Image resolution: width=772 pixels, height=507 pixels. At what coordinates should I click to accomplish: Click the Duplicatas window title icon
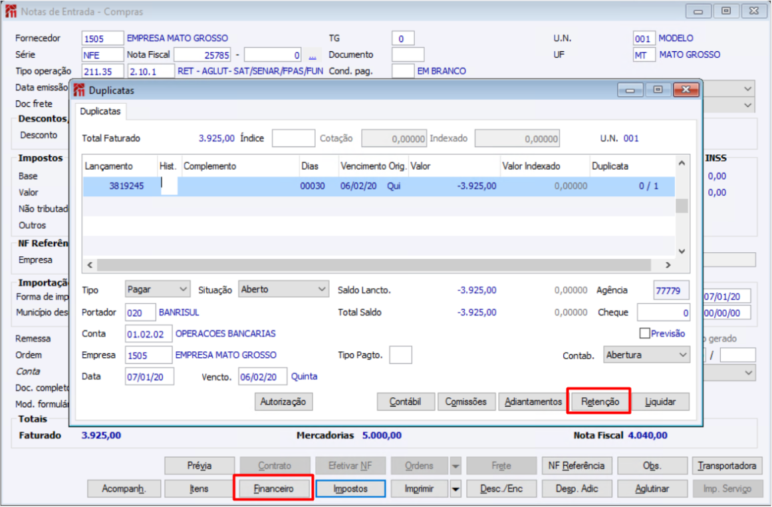point(80,90)
